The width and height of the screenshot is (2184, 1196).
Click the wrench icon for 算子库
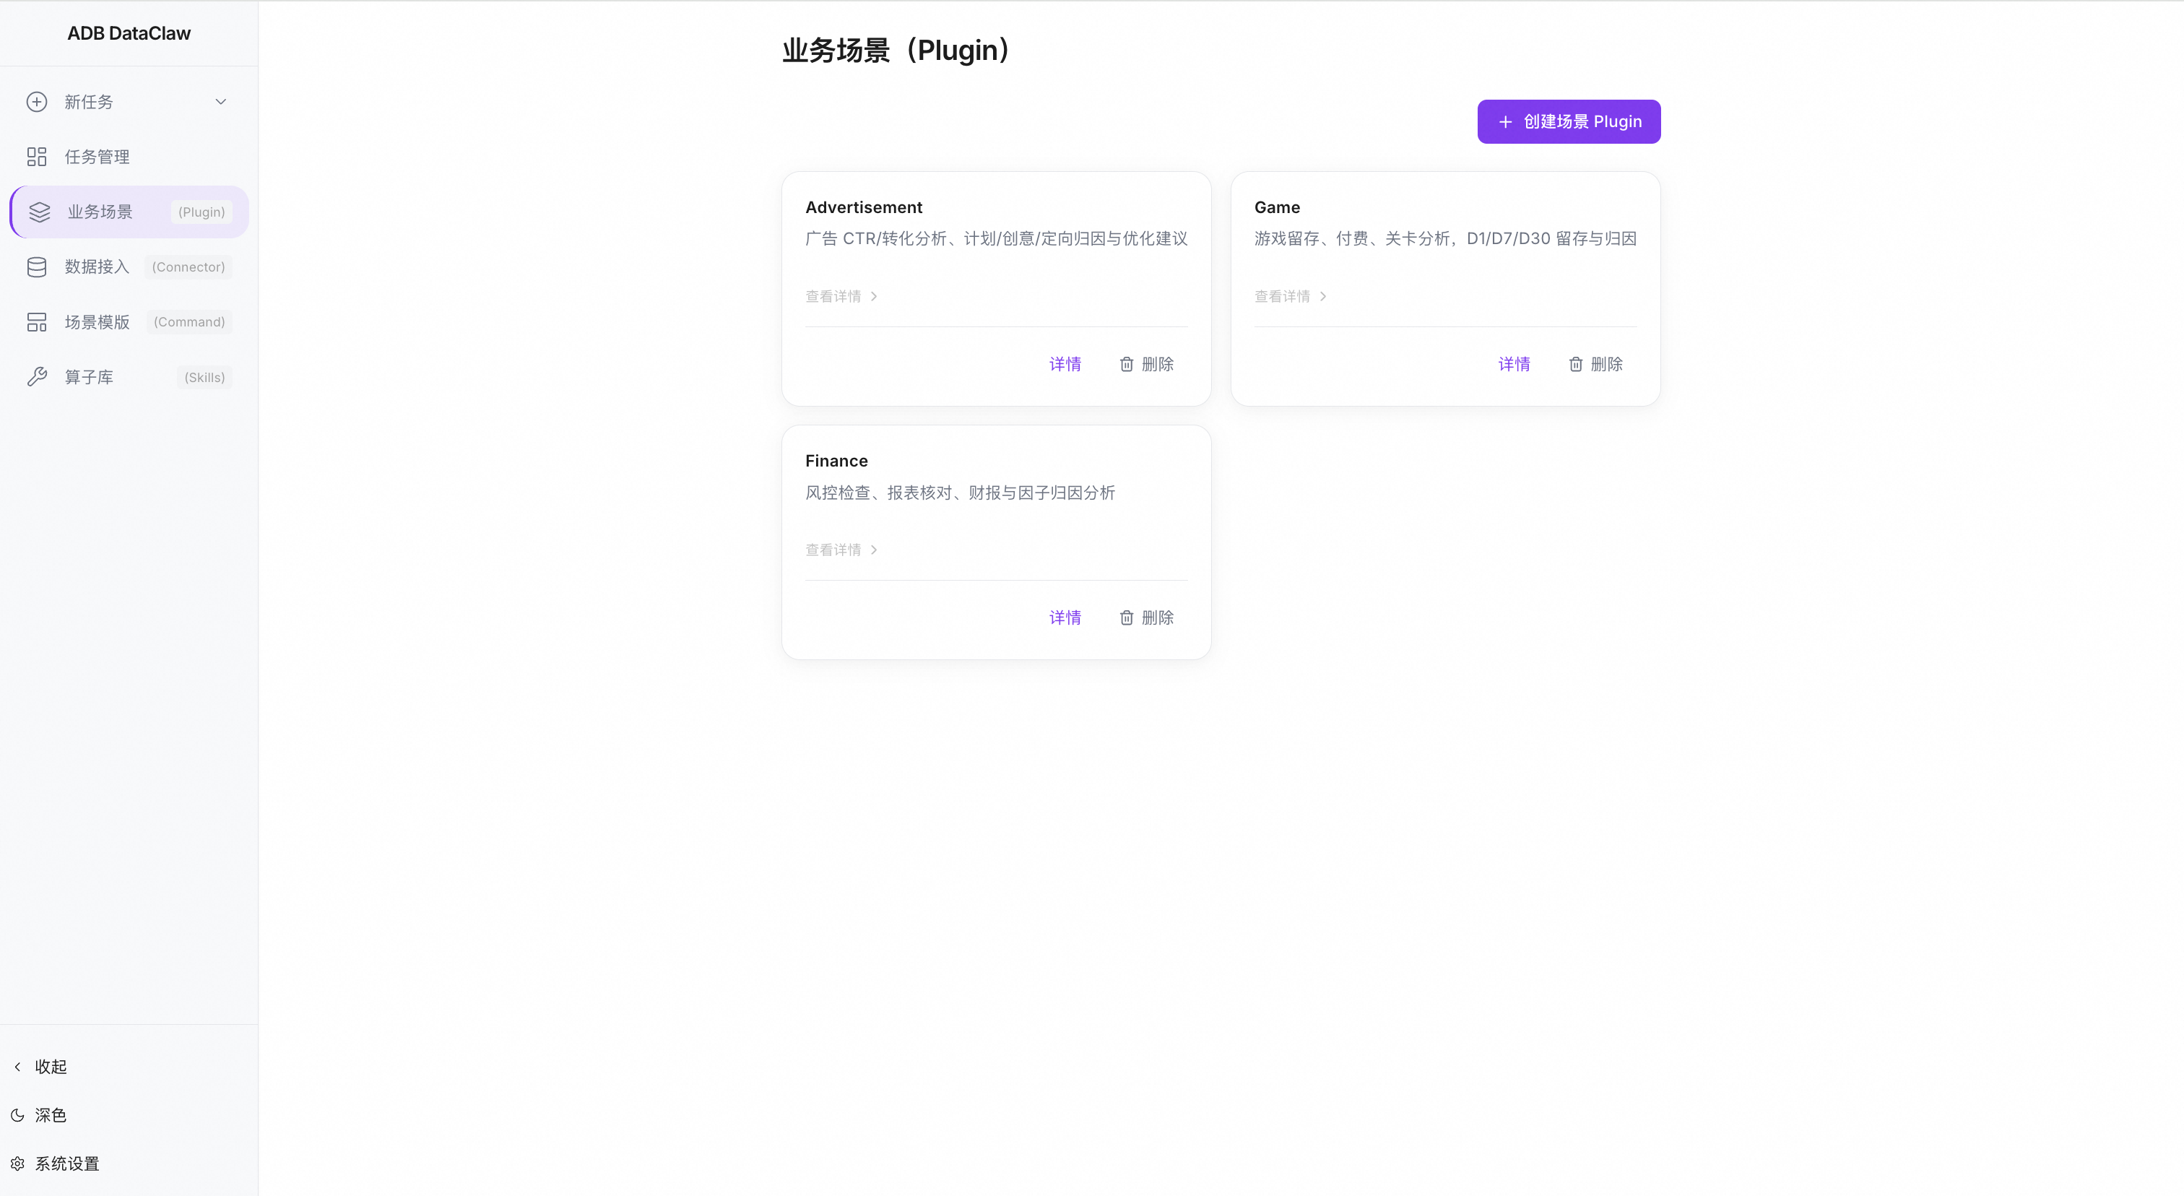pos(36,377)
